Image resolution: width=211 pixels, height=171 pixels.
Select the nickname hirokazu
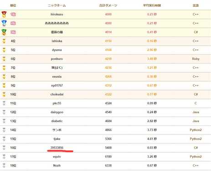click(x=57, y=14)
